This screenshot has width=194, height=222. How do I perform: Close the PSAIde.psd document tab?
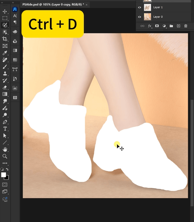[86, 5]
